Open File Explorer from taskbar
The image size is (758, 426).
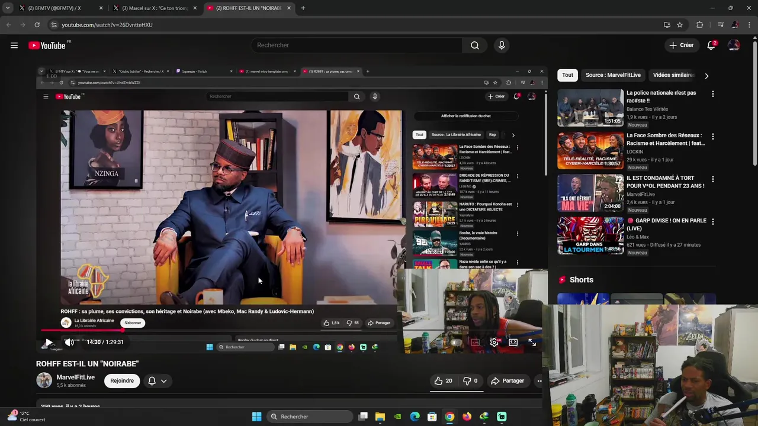point(380,417)
